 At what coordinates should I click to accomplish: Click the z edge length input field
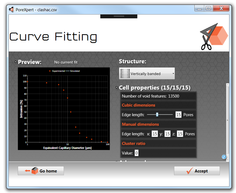[x=180, y=134]
